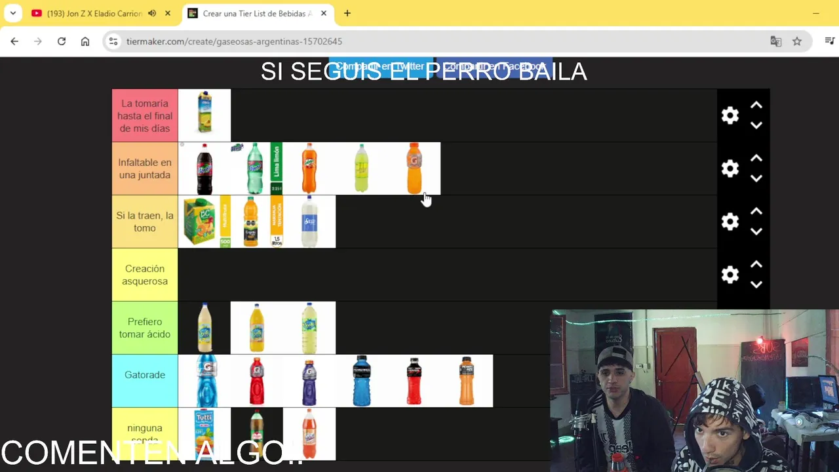Select the red Powerade bottle

414,381
